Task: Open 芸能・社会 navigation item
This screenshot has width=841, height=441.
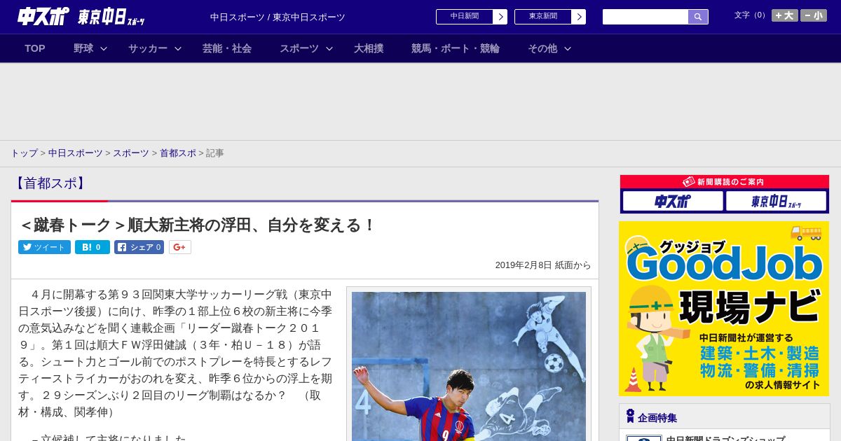Action: click(x=227, y=48)
